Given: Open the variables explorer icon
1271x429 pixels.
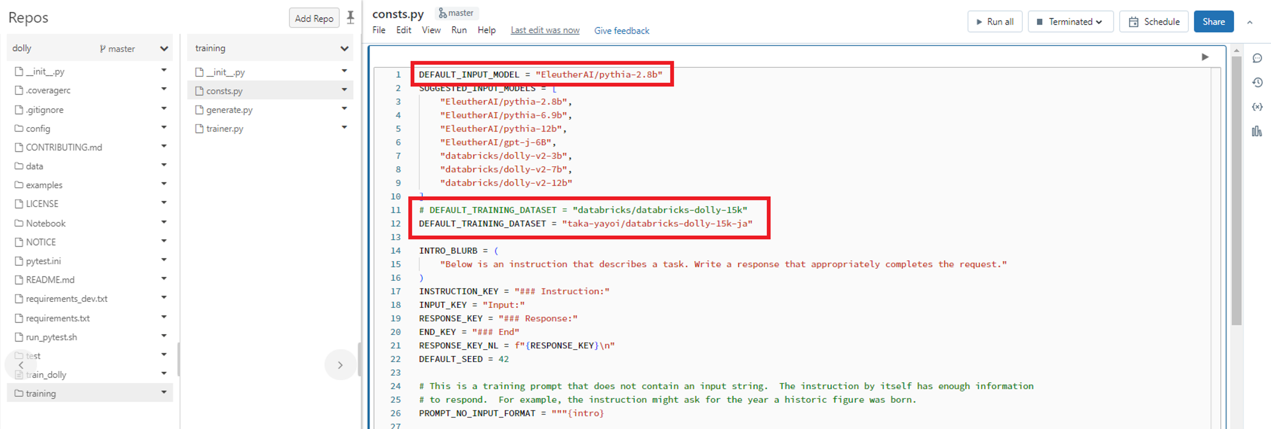Looking at the screenshot, I should tap(1257, 106).
